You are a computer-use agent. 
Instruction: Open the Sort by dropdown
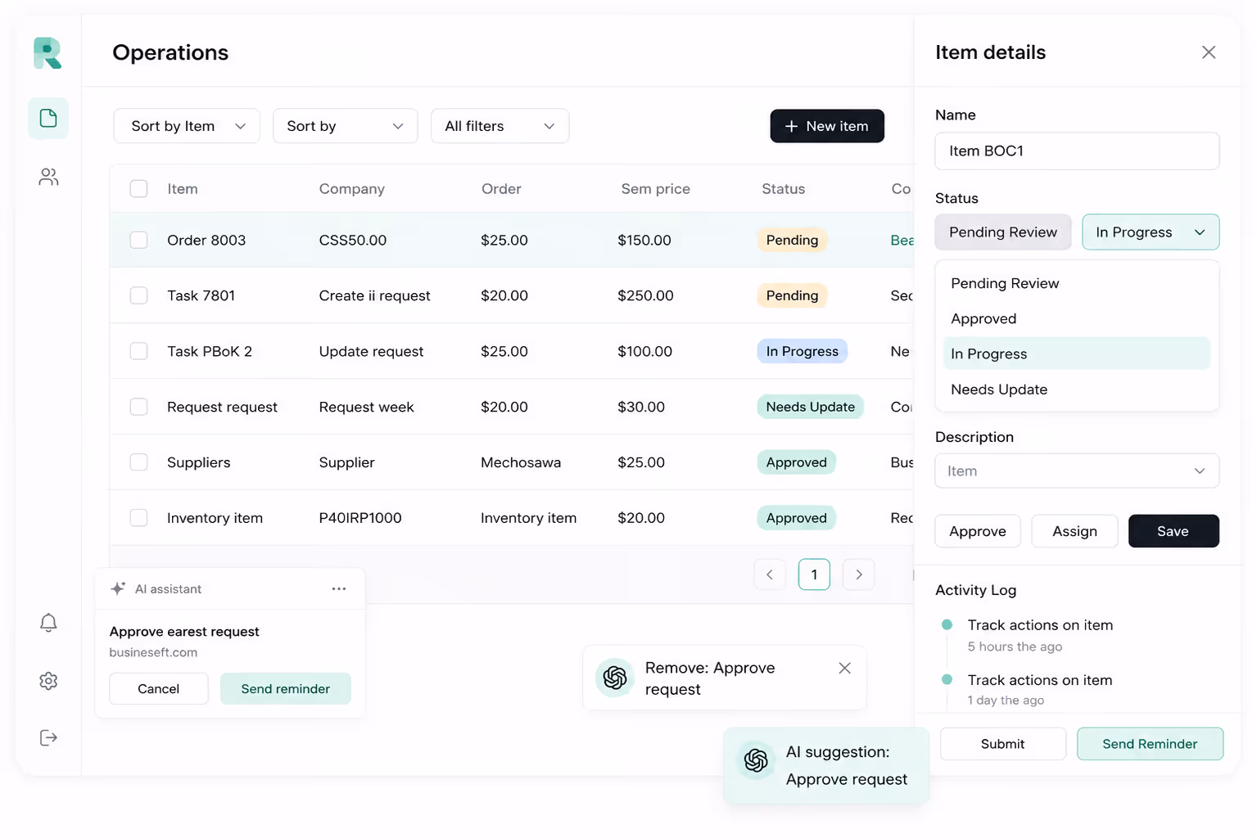coord(345,126)
